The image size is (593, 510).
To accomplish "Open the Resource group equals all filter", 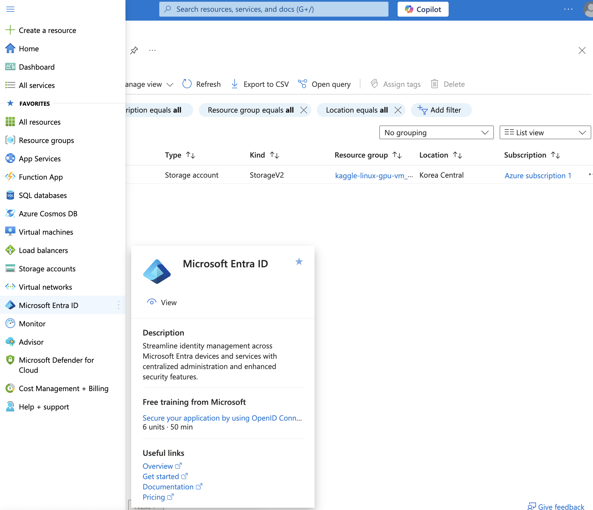I will [x=251, y=110].
